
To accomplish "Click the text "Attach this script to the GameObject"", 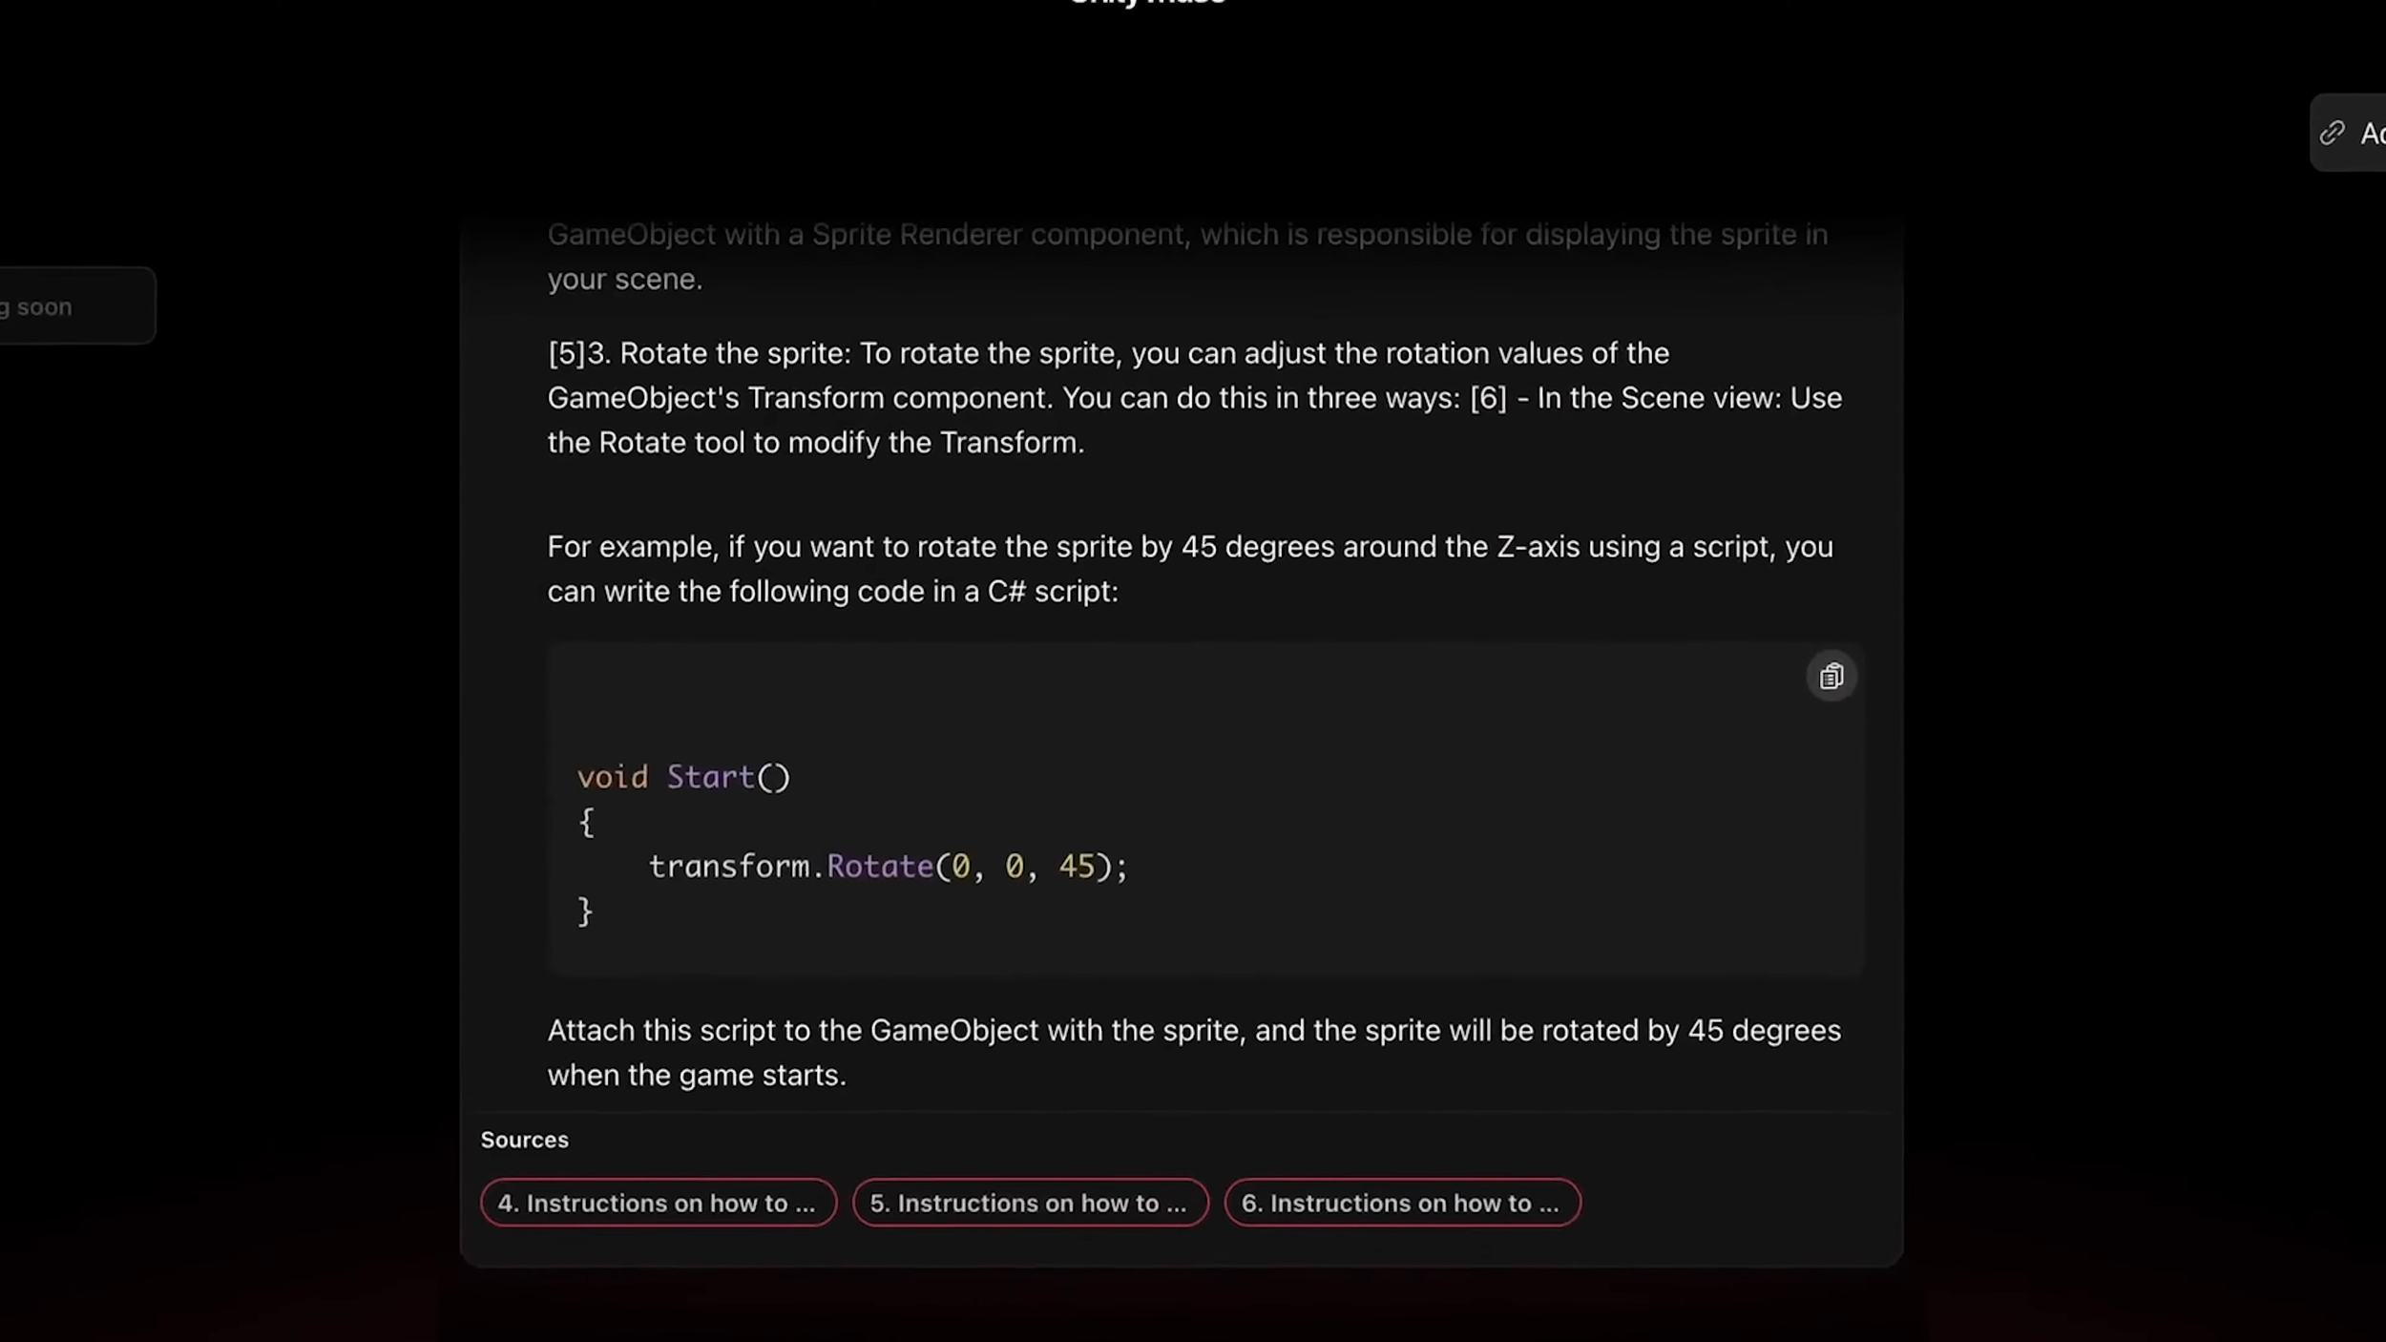I will point(792,1031).
